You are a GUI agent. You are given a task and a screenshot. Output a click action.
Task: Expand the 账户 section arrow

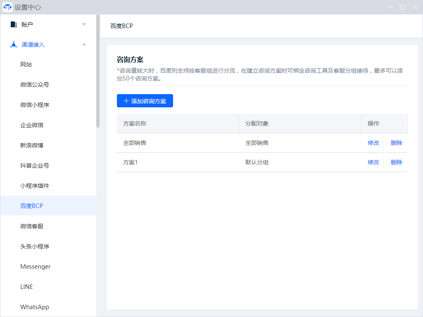click(84, 24)
